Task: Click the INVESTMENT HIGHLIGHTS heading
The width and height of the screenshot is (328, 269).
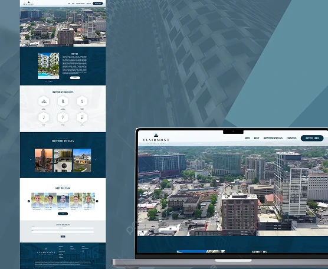Action: click(63, 92)
